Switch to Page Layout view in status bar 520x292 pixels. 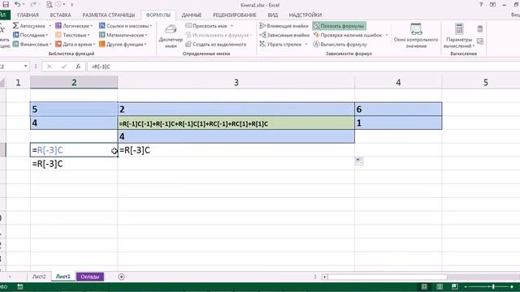point(440,286)
